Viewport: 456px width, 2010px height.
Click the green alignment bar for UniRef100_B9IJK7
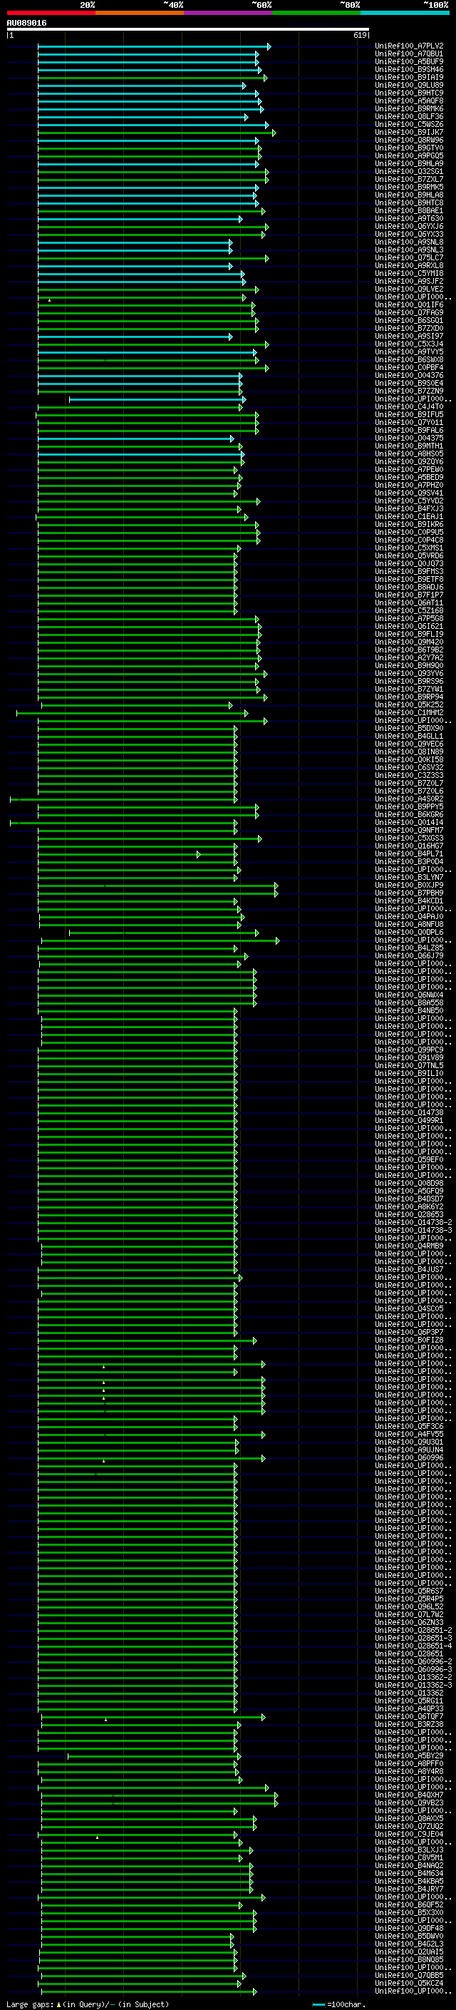tap(157, 133)
